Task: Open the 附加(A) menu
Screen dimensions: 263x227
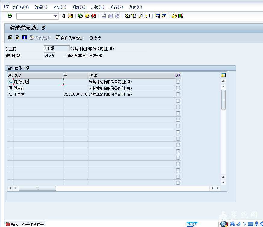Action: point(79,7)
